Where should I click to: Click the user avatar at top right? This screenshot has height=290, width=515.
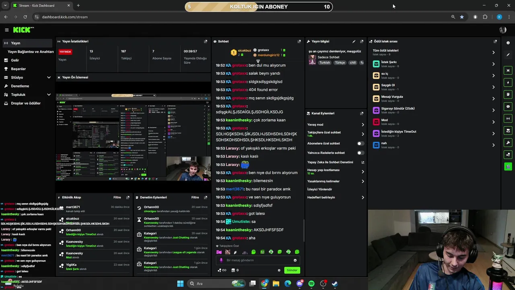click(503, 30)
